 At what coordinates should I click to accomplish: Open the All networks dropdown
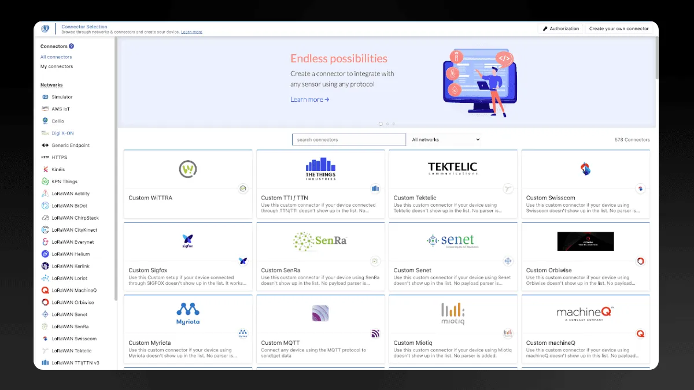click(x=445, y=139)
